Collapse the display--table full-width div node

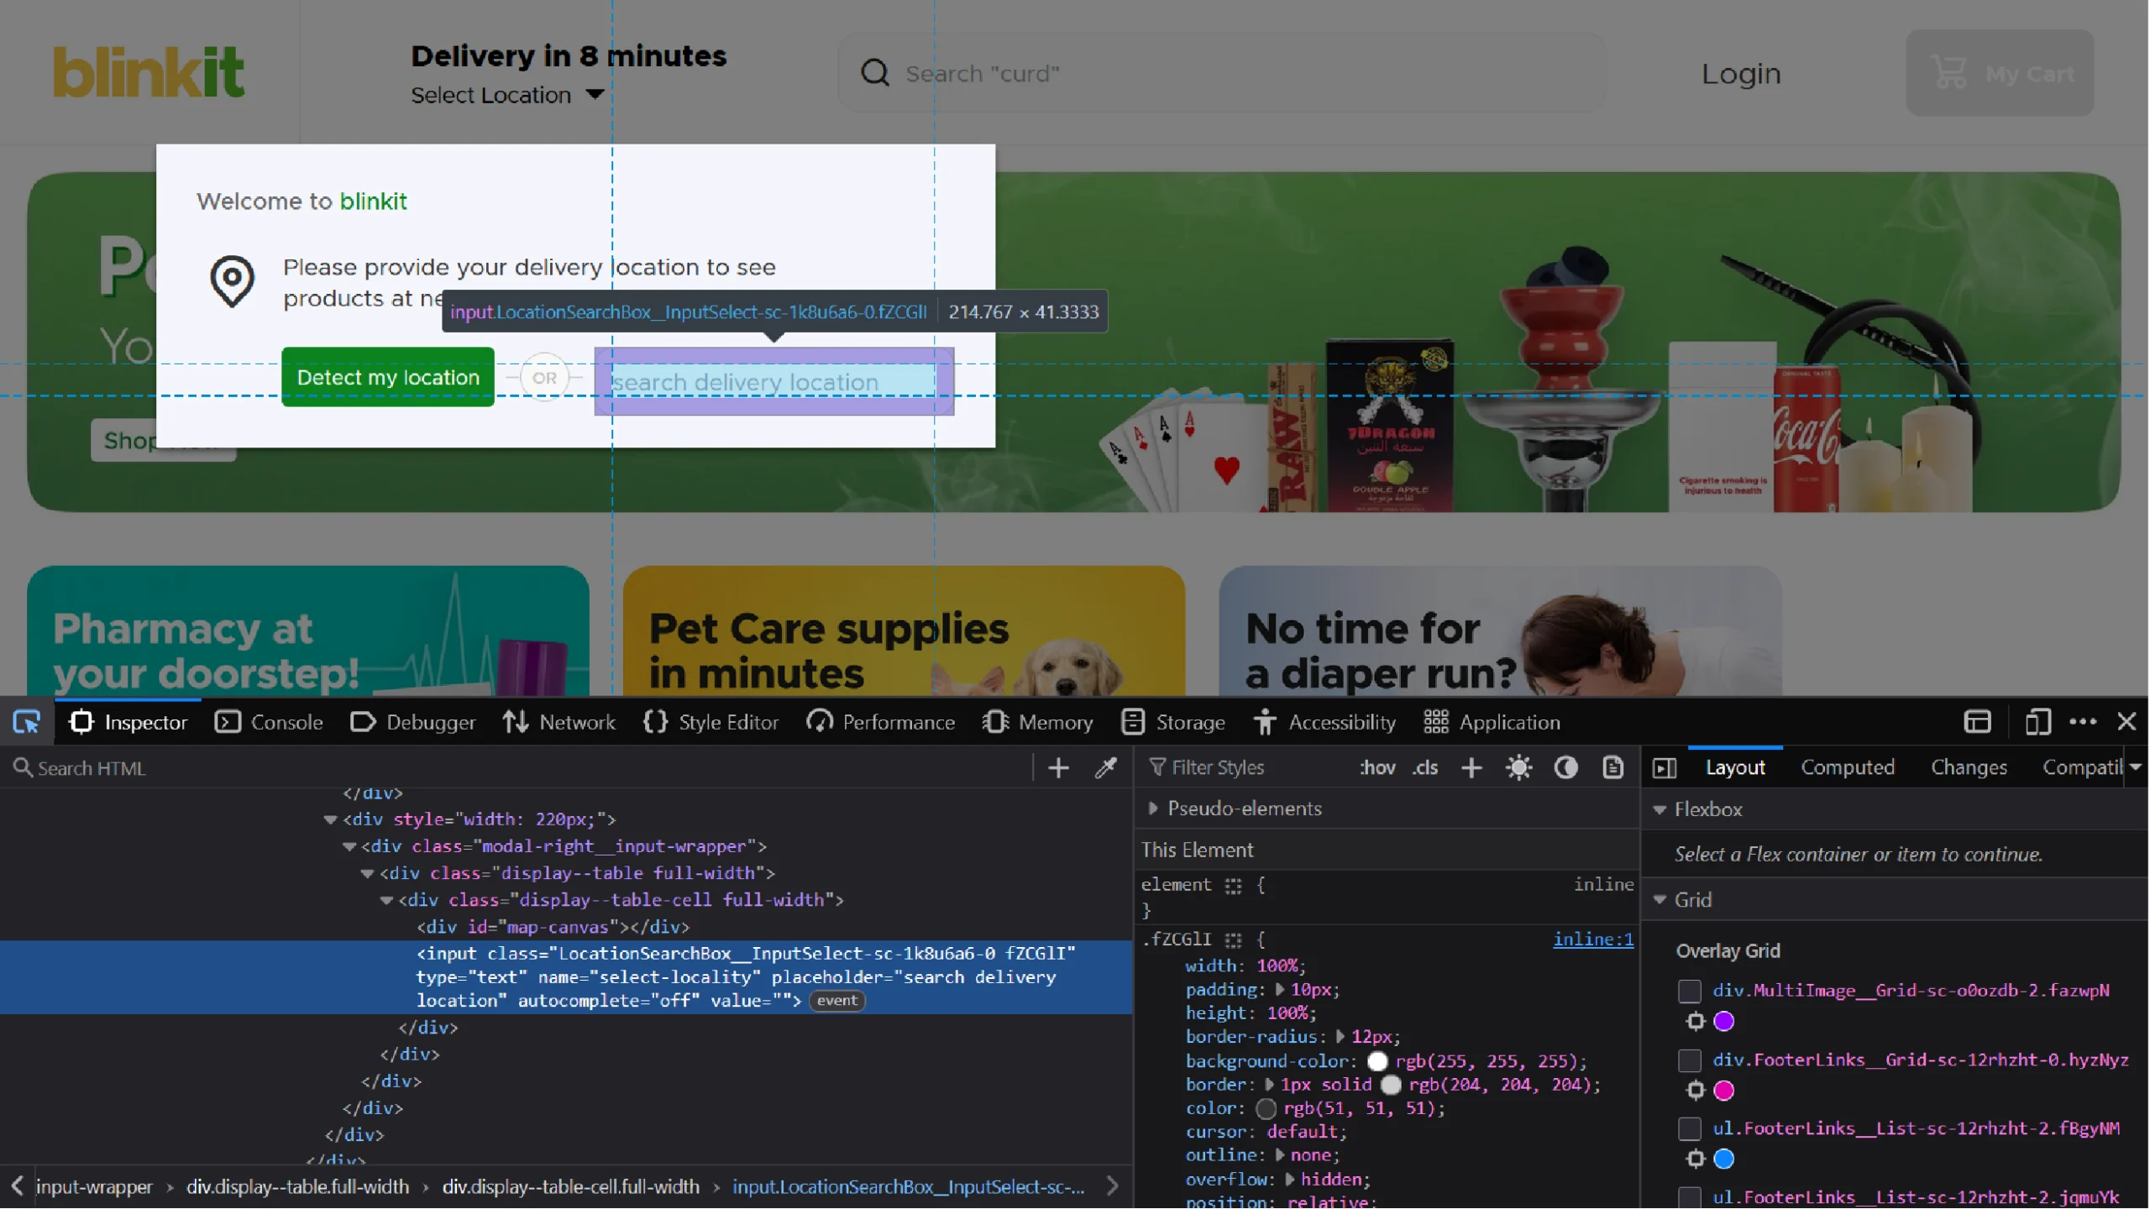point(368,874)
